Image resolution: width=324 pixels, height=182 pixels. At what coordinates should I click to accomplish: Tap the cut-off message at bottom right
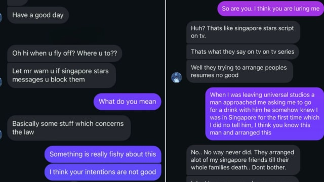tap(243, 179)
